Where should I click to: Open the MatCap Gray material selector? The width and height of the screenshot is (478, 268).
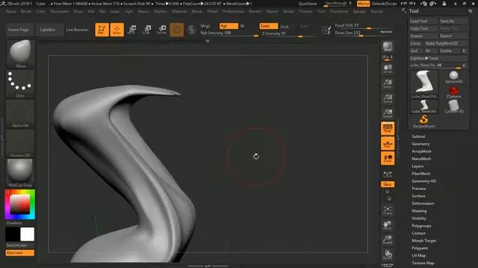(20, 173)
